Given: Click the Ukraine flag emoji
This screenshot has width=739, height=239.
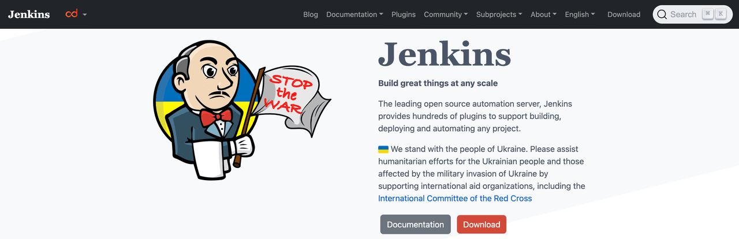Looking at the screenshot, I should [383, 150].
